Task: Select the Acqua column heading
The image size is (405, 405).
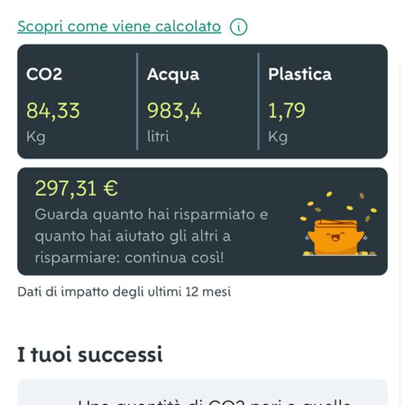Action: (173, 74)
